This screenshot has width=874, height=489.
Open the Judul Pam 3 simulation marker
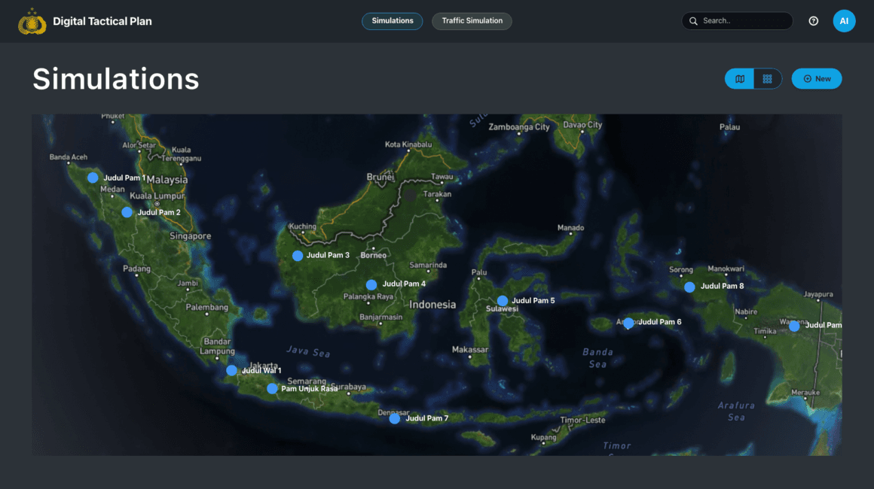[x=297, y=256]
